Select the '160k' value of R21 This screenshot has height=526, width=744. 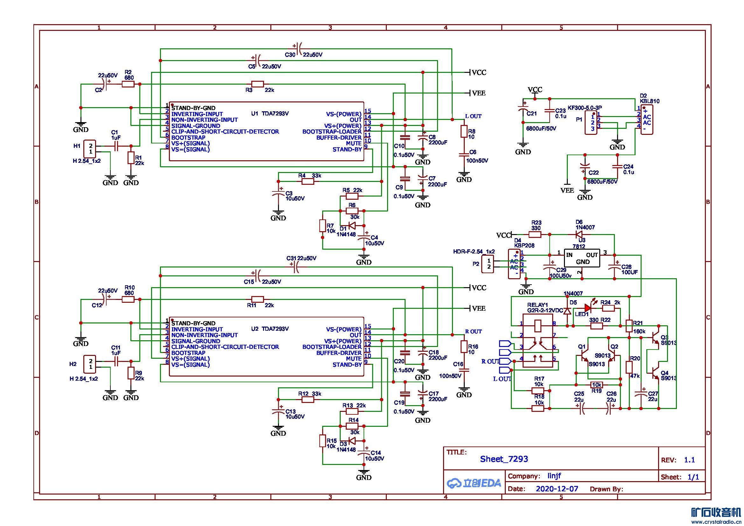pyautogui.click(x=639, y=331)
